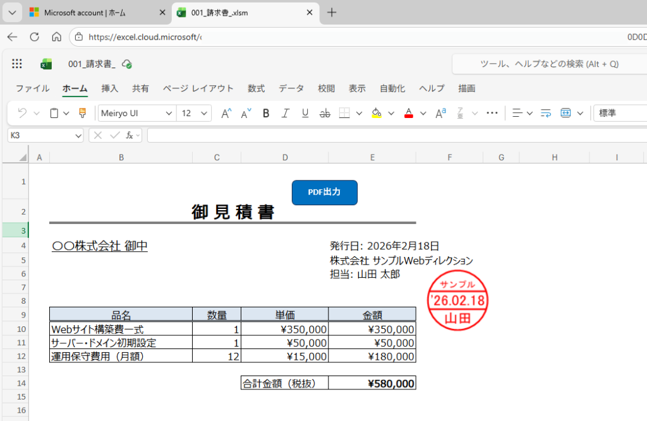Apply the yellow fill color swatch
The width and height of the screenshot is (647, 421).
(377, 114)
